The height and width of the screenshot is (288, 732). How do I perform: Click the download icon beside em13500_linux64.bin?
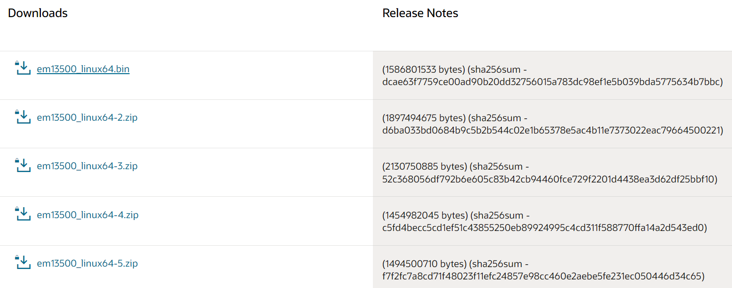point(23,68)
